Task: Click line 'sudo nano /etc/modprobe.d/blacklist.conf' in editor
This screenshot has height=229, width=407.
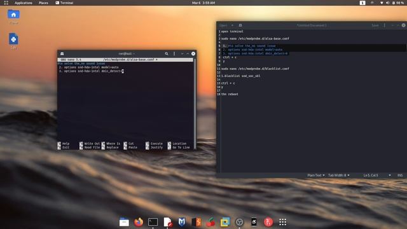Action: pyautogui.click(x=255, y=69)
